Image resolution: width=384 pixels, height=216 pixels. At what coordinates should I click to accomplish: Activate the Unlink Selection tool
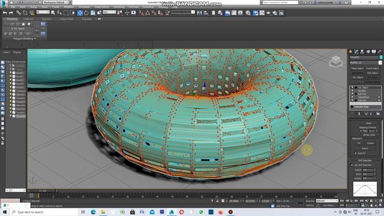point(25,13)
